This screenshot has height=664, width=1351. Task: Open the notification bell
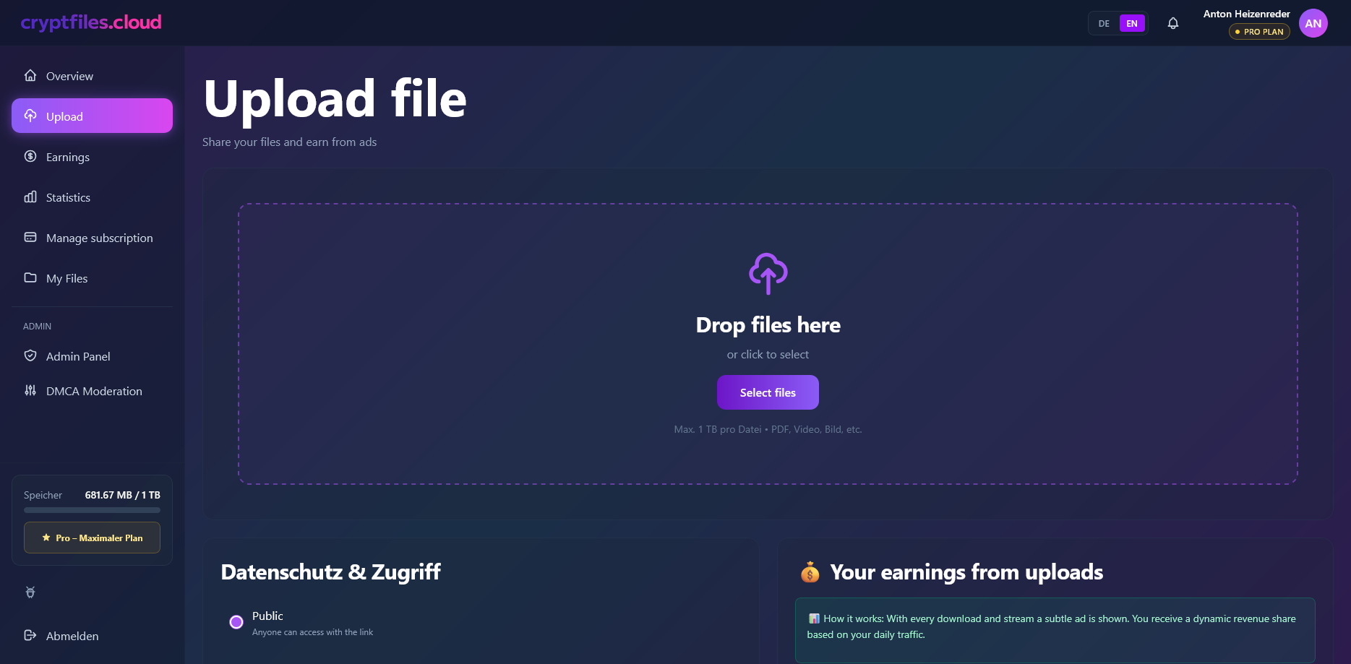pos(1173,22)
